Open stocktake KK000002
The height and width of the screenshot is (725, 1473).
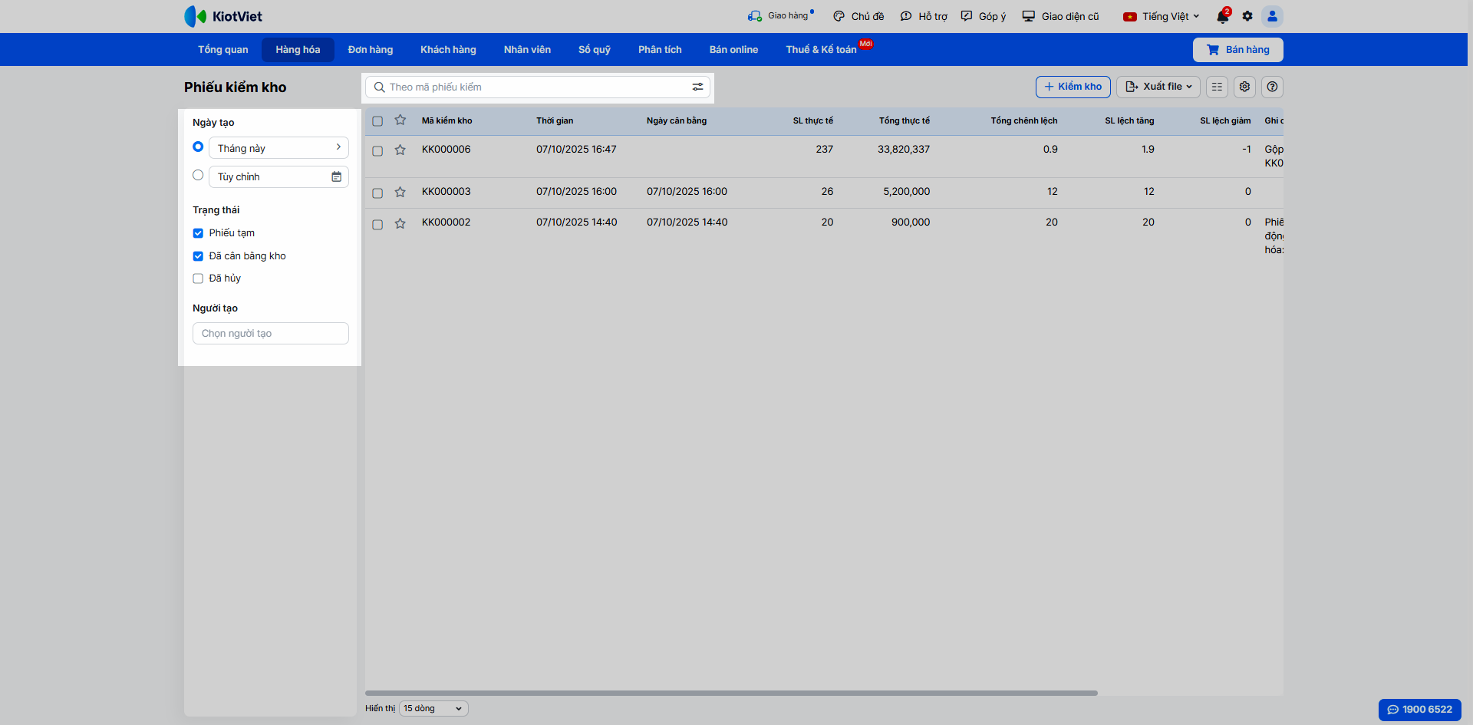point(447,222)
